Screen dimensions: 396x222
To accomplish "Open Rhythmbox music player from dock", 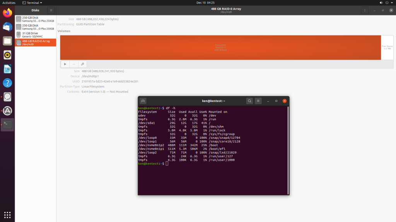I will 7,55.
